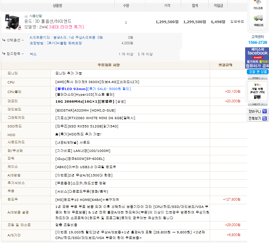Viewport: 269px width, 243px height.
Task: Click the 변경금액 table header
Action: pyautogui.click(x=225, y=65)
